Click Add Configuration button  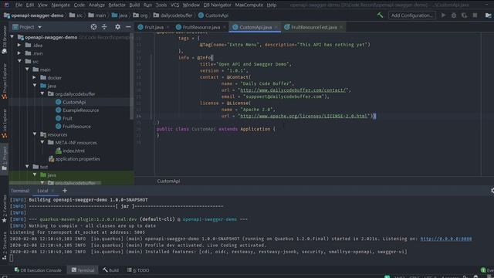click(x=411, y=15)
